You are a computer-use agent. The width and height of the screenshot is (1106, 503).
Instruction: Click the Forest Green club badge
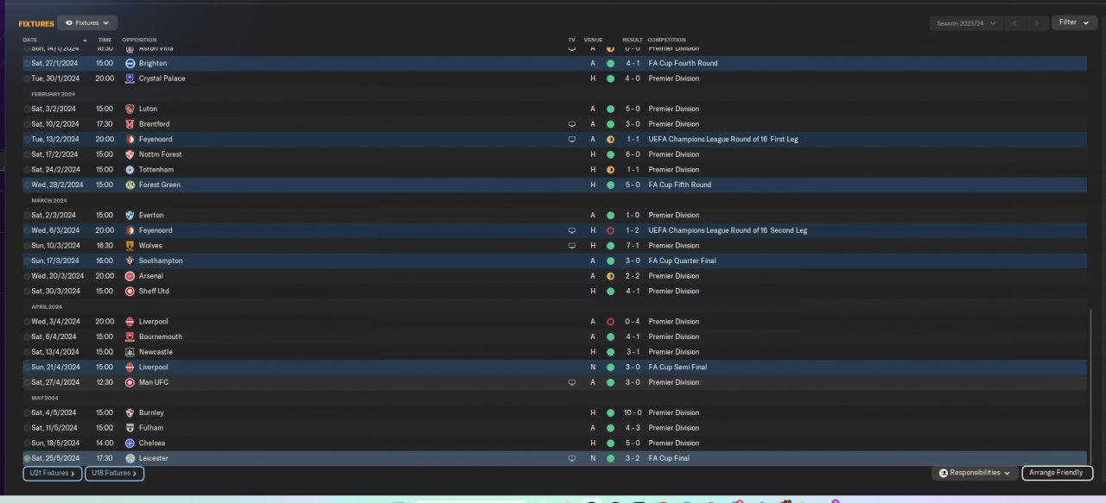pos(130,185)
